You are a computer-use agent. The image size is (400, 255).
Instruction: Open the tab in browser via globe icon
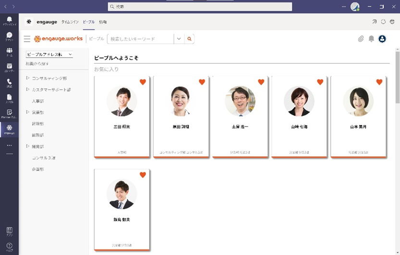pos(392,22)
